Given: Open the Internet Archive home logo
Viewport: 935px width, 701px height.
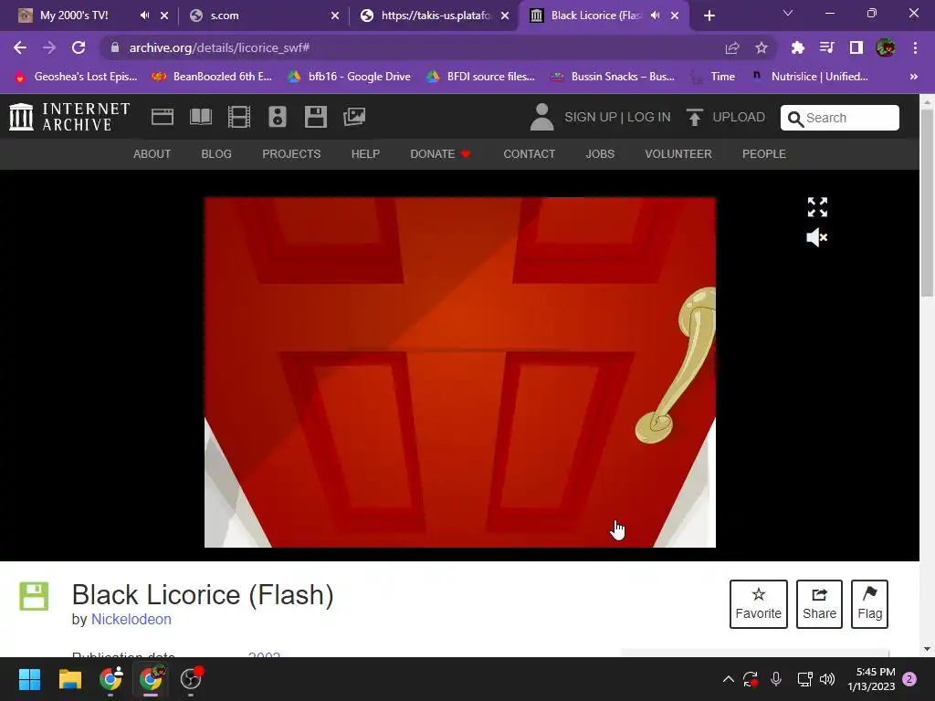Looking at the screenshot, I should 69,117.
